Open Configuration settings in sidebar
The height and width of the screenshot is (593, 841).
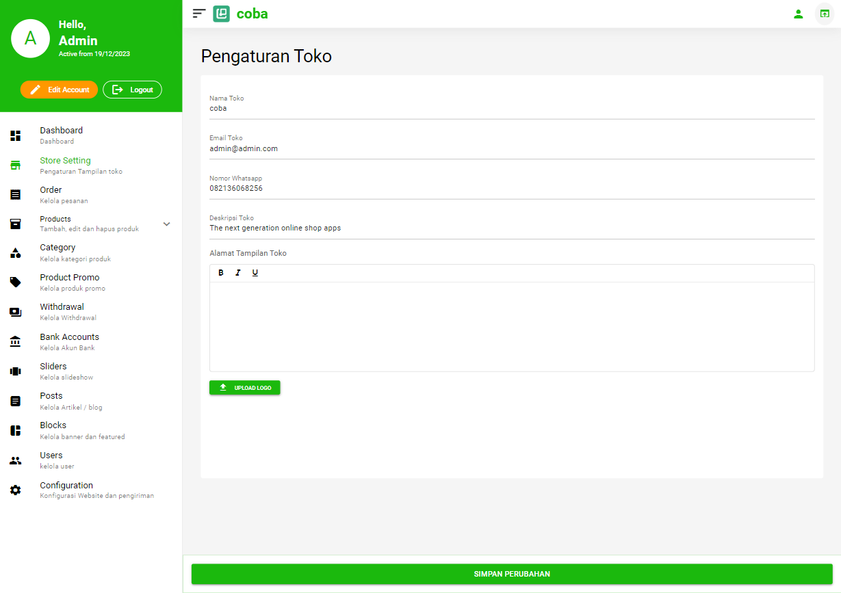[x=66, y=490]
